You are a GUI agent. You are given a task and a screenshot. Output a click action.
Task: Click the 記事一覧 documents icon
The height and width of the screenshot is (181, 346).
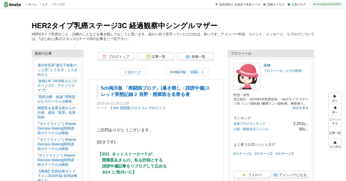(148, 57)
